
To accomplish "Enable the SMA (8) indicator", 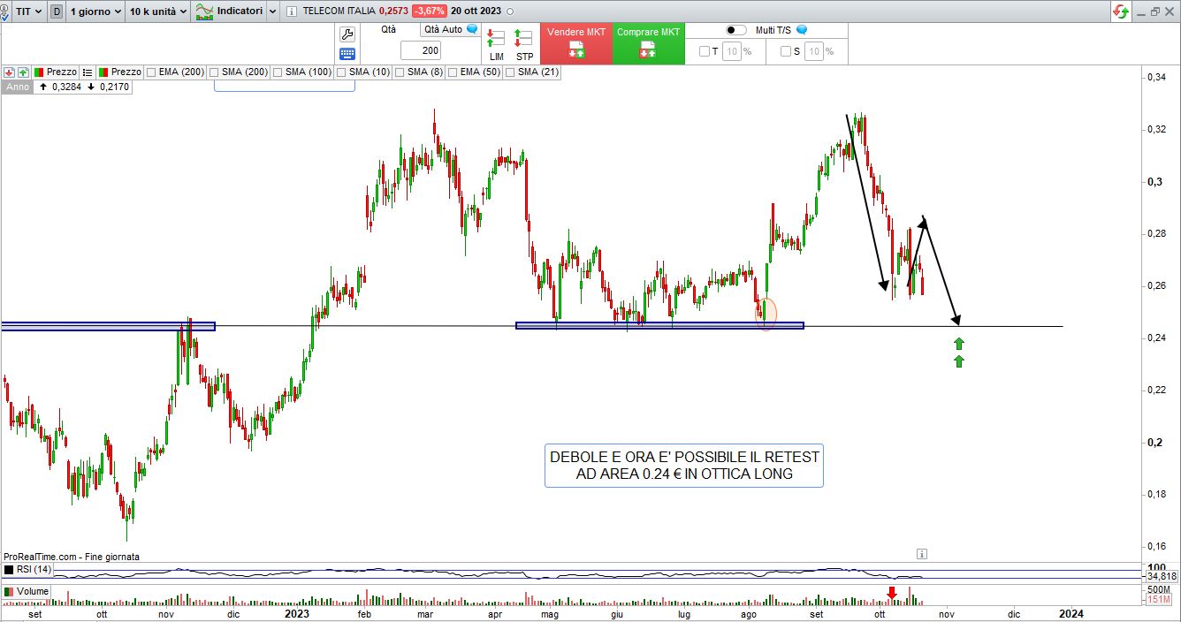I will tap(400, 72).
